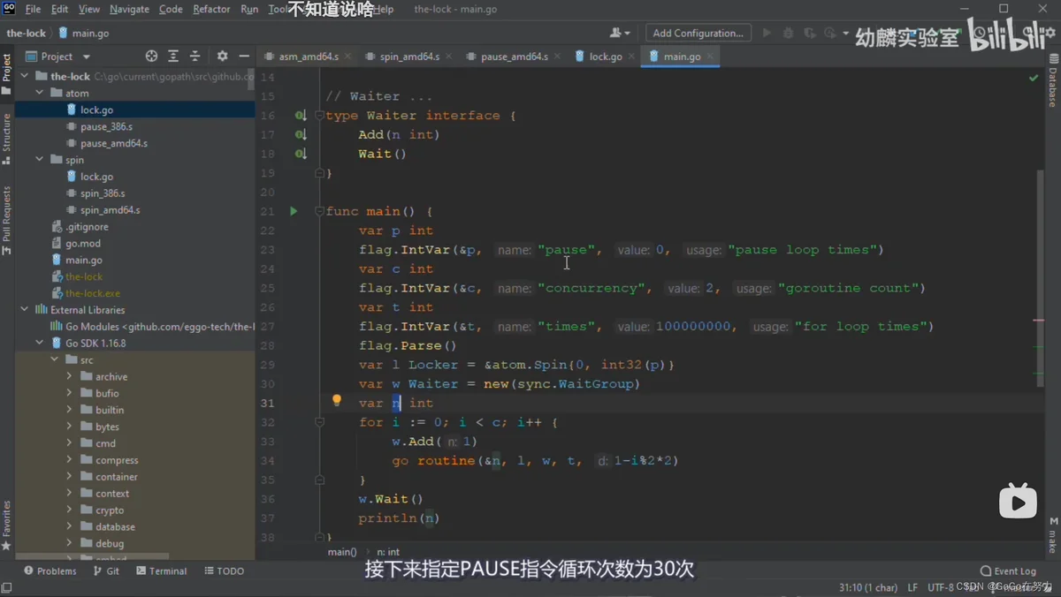Click the green inspection checkmark in editor
Viewport: 1061px width, 597px height.
(x=1034, y=78)
